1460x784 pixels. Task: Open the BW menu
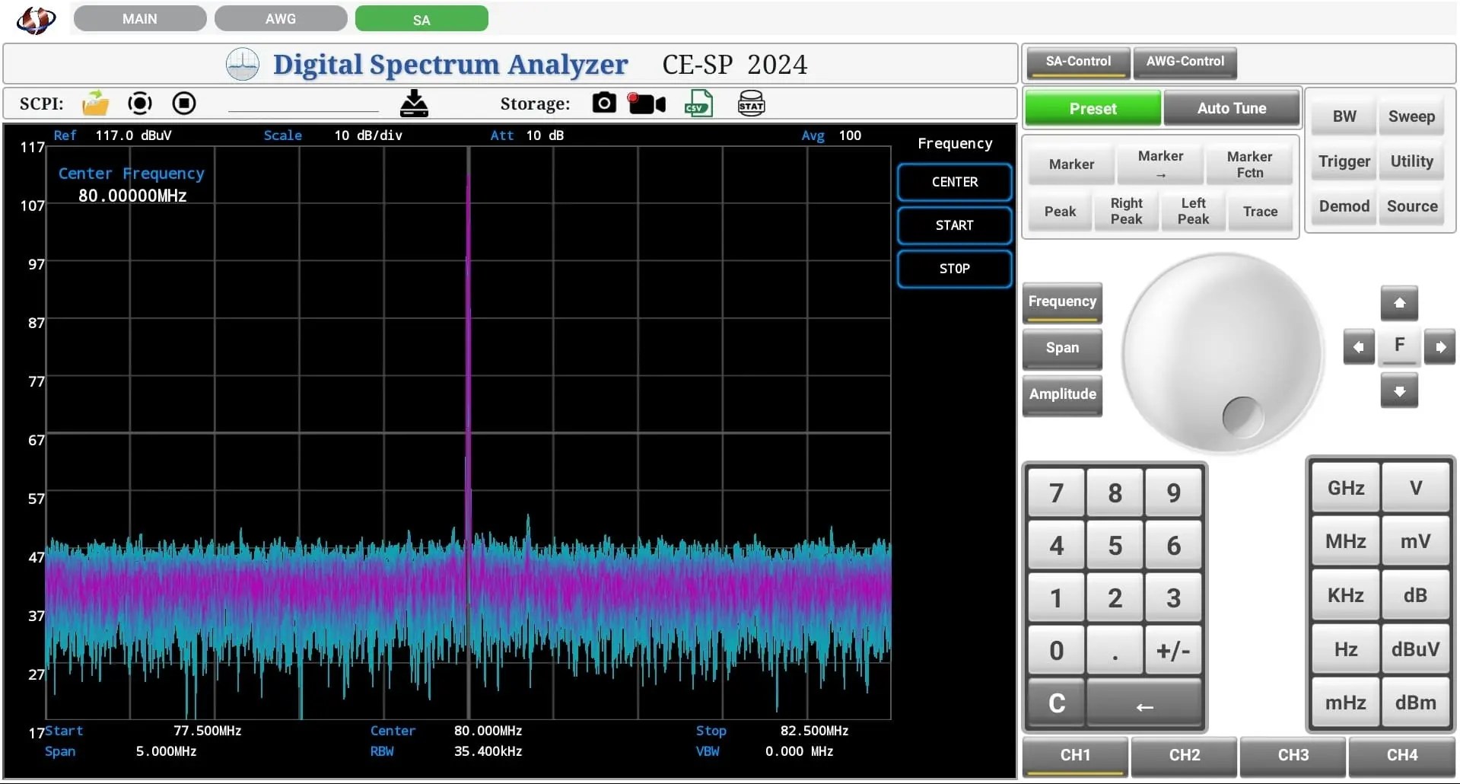point(1344,116)
